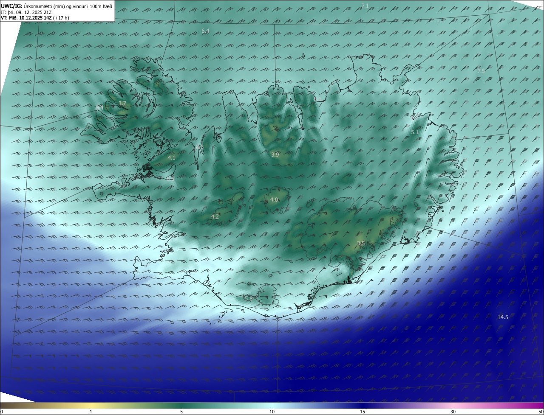Click the 7.1 value label on the map

[365, 6]
